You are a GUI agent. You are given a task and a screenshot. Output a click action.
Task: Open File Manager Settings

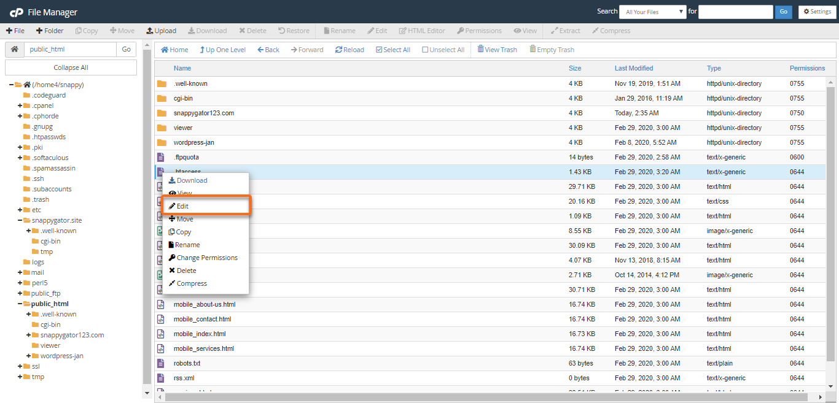(817, 12)
